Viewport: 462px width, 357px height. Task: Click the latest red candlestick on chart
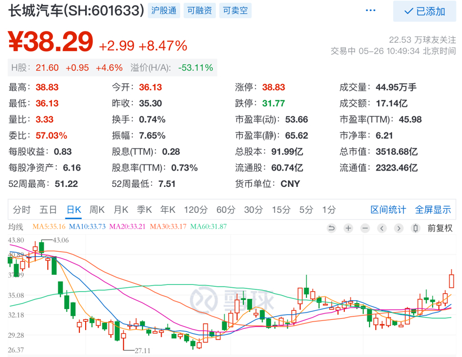(451, 280)
